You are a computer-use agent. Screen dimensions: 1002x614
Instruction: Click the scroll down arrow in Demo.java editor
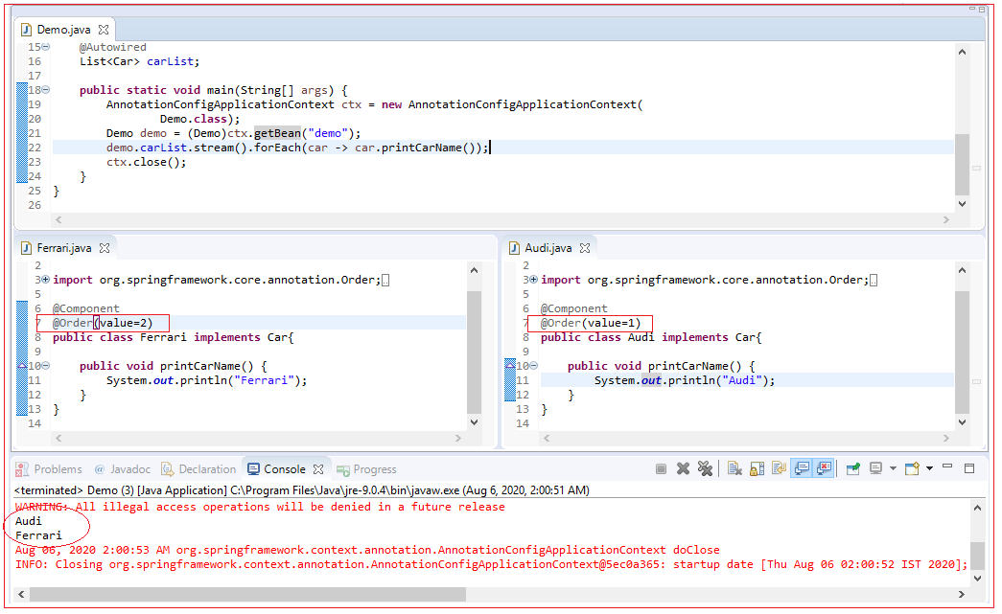click(x=962, y=204)
